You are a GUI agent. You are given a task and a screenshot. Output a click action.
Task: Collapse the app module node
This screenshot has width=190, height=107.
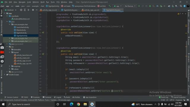click(x=5, y=13)
